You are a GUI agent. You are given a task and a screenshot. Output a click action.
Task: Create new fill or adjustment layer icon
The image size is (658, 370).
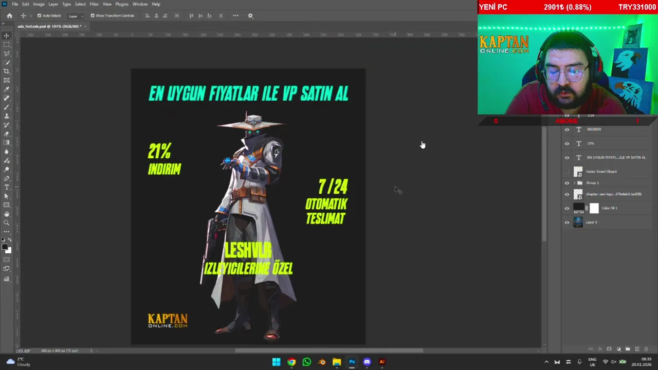pos(618,349)
